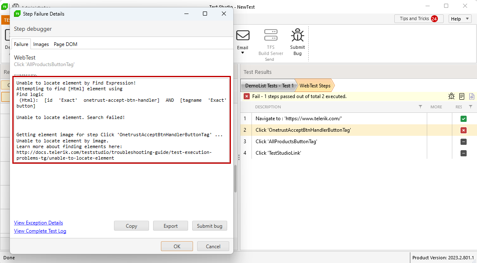Image resolution: width=477 pixels, height=263 pixels.
Task: Click not-run icon for AllProductsButtonTag step
Action: [x=463, y=142]
